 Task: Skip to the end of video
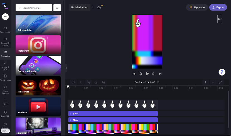pos(160,74)
